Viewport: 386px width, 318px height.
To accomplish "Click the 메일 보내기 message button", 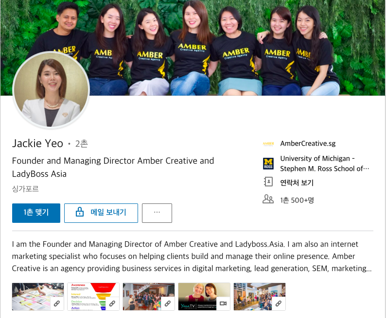I will pyautogui.click(x=101, y=213).
